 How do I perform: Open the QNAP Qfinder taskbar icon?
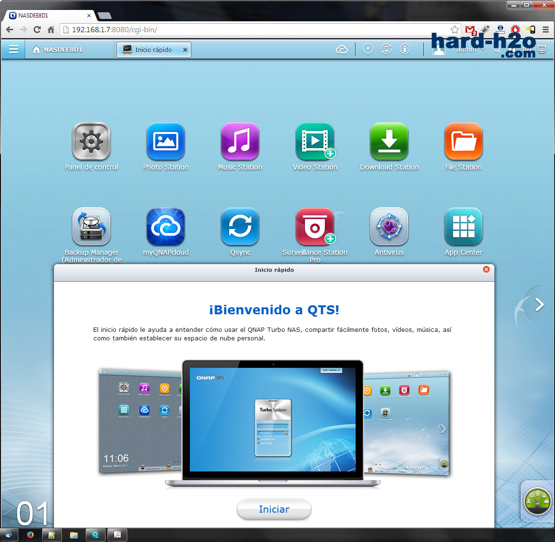pyautogui.click(x=95, y=534)
